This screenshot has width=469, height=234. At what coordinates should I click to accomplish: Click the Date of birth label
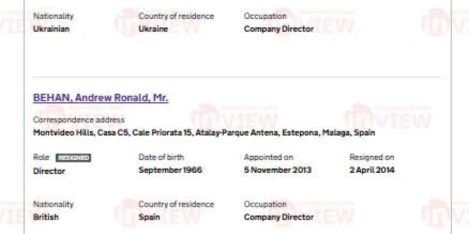161,157
